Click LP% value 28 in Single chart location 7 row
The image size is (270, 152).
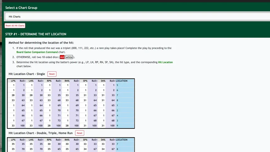[x=13, y=95]
